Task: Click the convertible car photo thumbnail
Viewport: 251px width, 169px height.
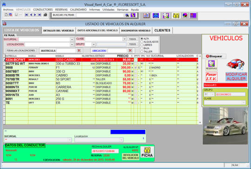Action: click(225, 126)
